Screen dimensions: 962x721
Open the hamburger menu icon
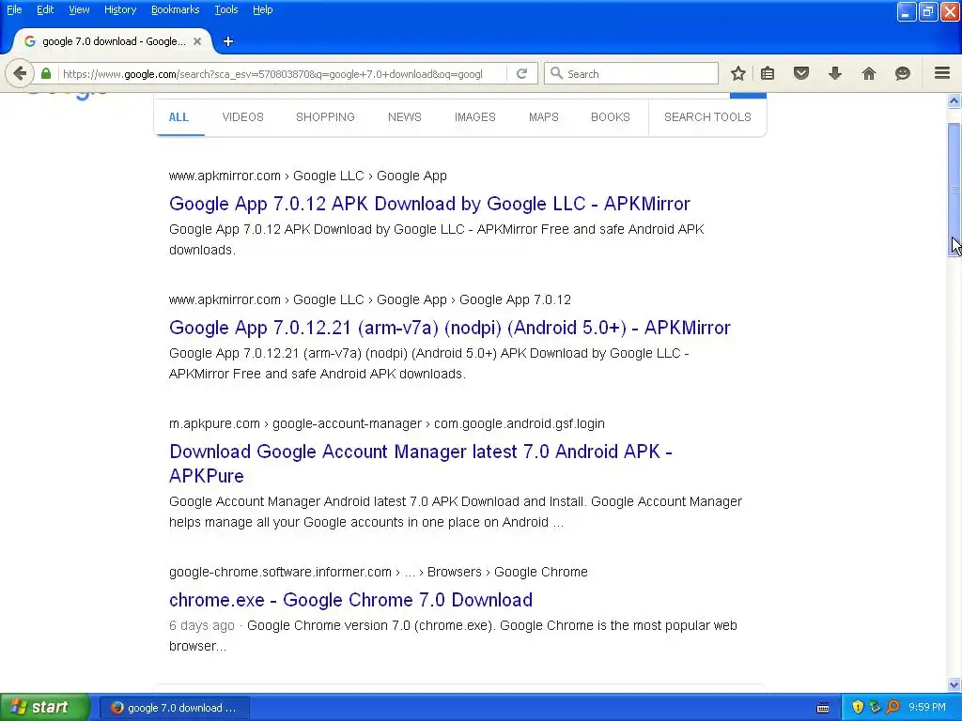[x=942, y=73]
